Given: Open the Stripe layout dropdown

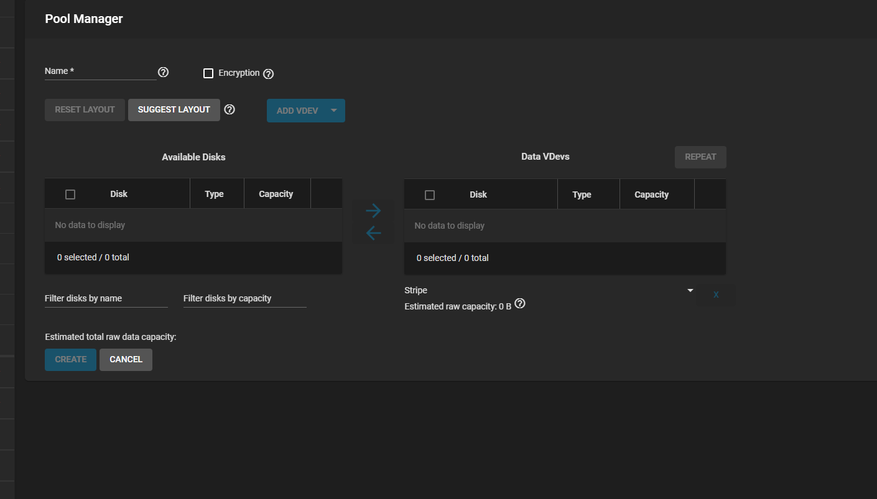Looking at the screenshot, I should tap(549, 290).
